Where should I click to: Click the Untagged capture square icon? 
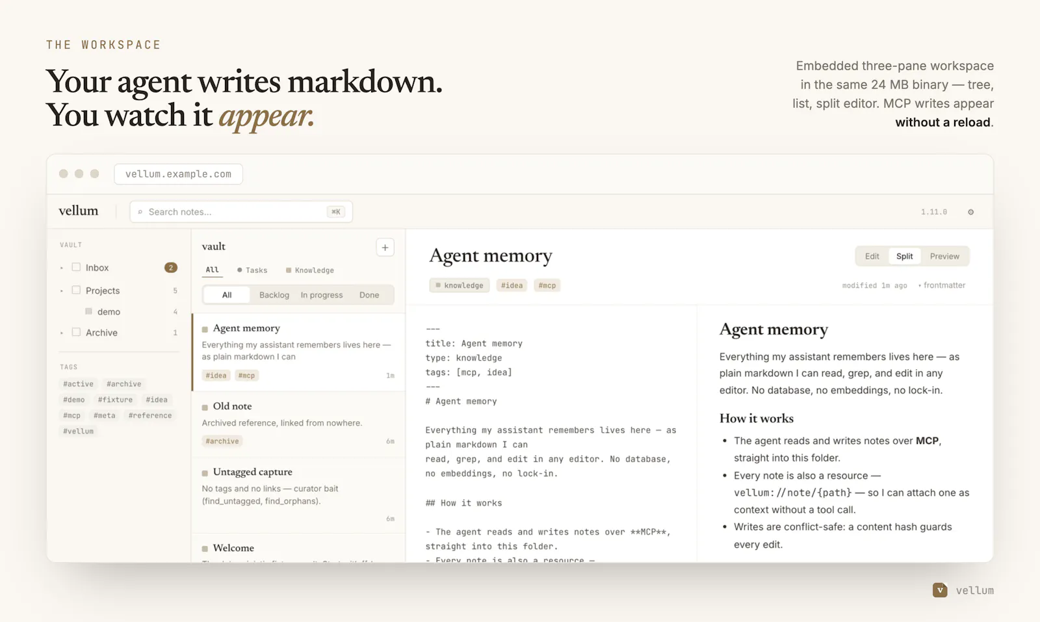click(x=205, y=473)
